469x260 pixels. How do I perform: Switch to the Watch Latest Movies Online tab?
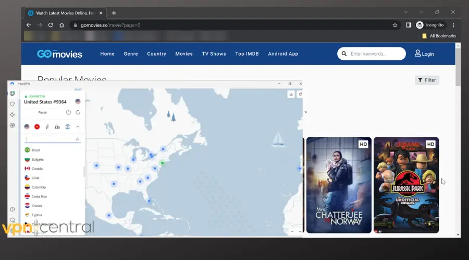(64, 13)
